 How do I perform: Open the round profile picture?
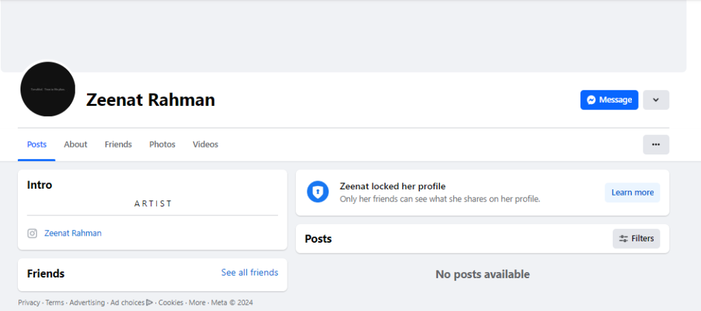(48, 90)
